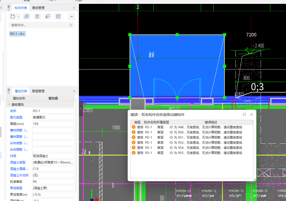Toggle the component list panel lock
The width and height of the screenshot is (286, 201).
(9, 8)
